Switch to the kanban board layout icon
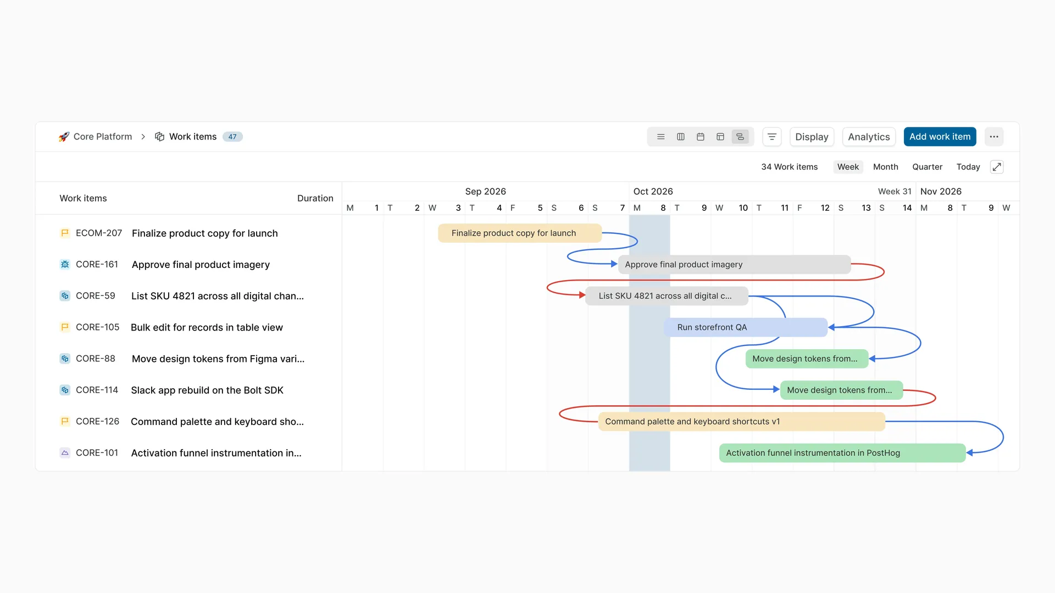 (681, 137)
